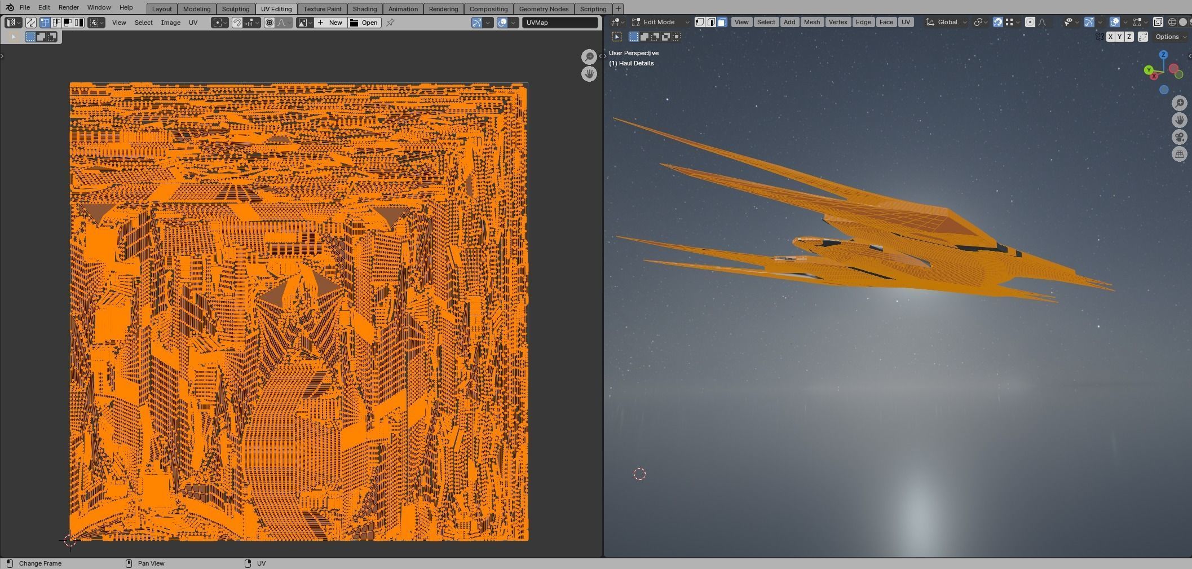
Task: Open the File menu
Action: tap(25, 7)
